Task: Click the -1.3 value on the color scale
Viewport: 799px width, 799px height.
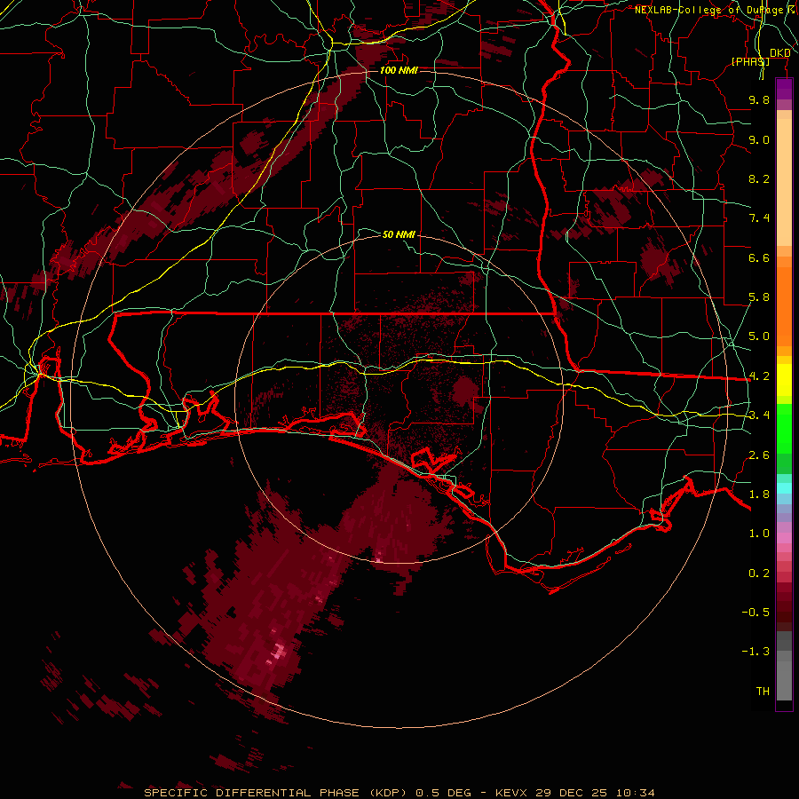Action: [755, 652]
